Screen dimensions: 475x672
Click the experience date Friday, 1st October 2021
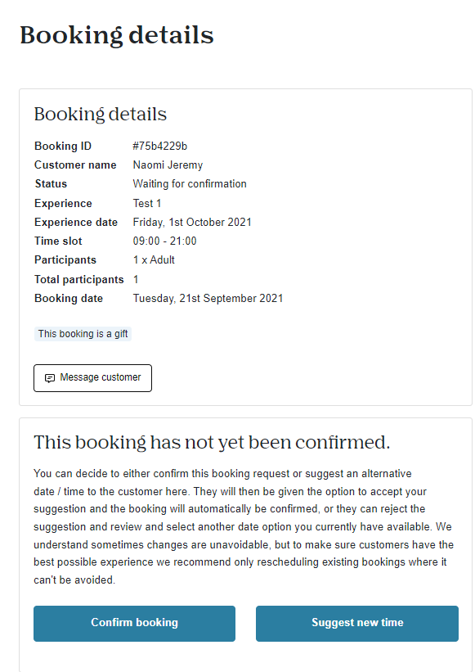pos(192,223)
